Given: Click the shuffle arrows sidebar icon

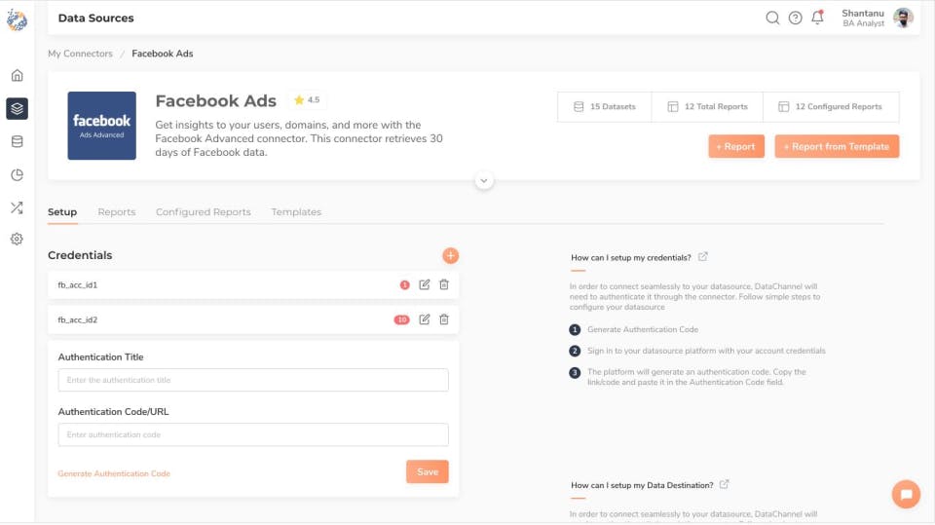Looking at the screenshot, I should click(x=17, y=207).
